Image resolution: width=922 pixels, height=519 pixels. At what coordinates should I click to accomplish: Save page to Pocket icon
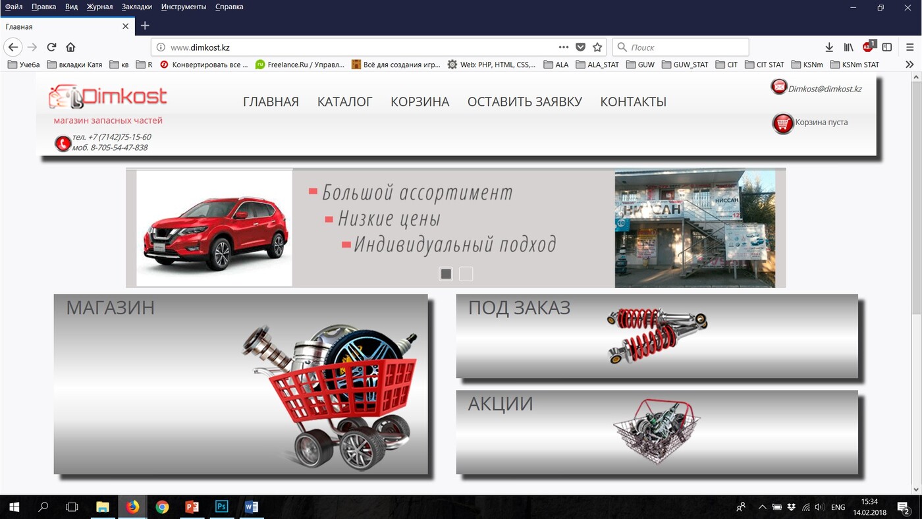point(580,47)
